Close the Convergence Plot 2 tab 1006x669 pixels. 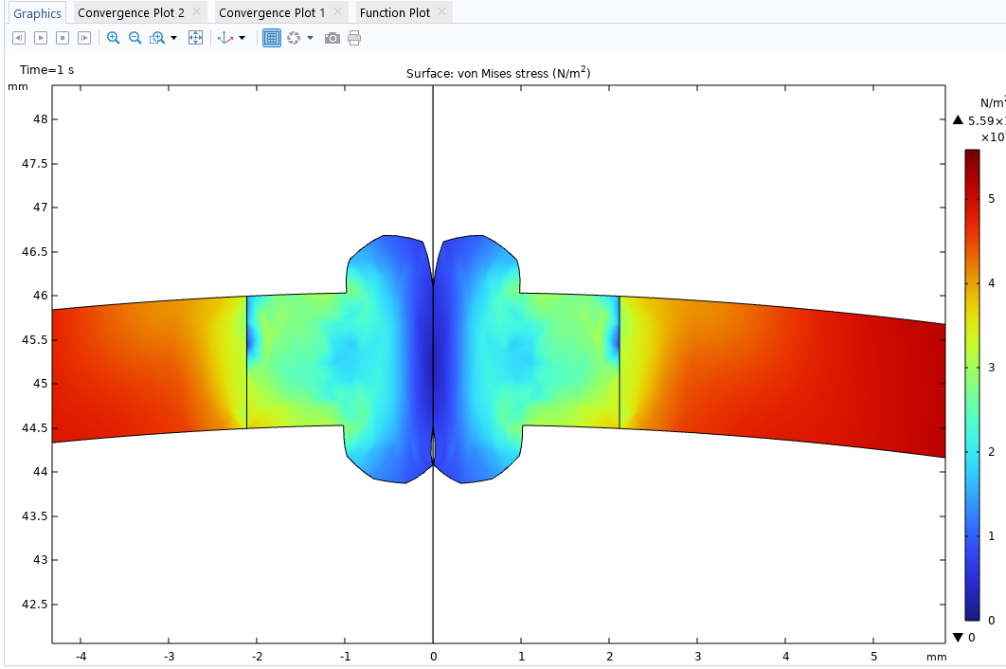click(x=196, y=12)
